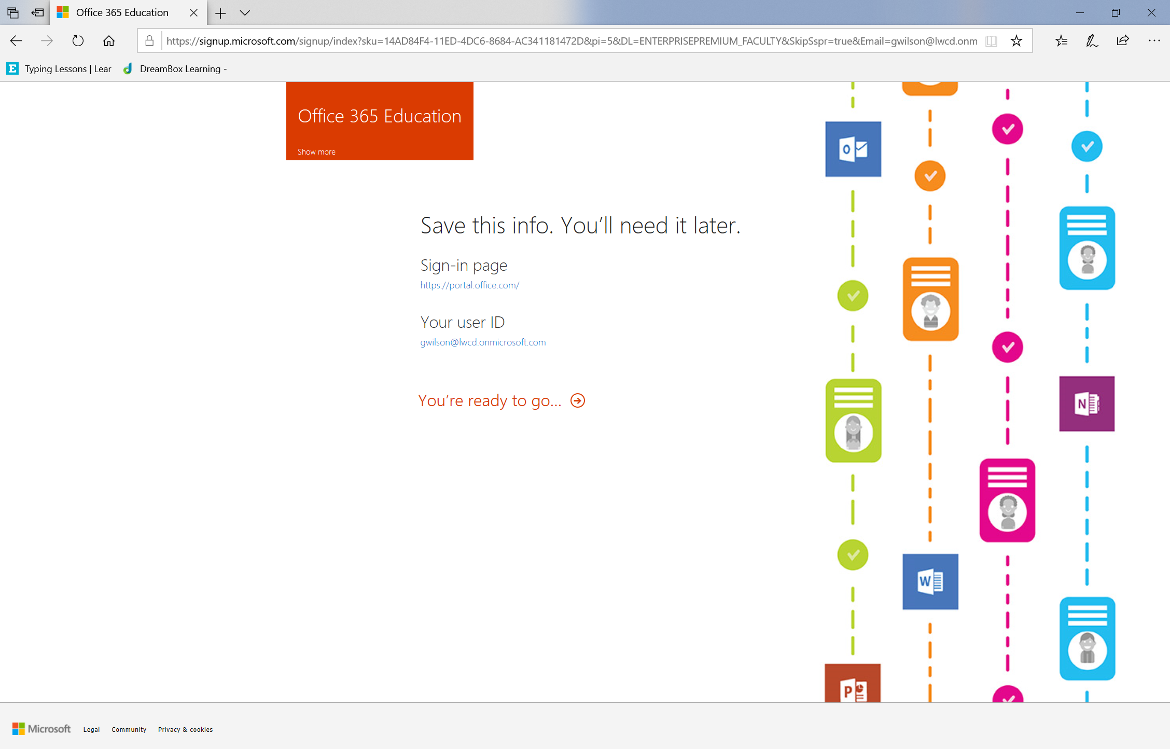The image size is (1170, 749).
Task: Click the OneNote purple icon
Action: click(1088, 404)
